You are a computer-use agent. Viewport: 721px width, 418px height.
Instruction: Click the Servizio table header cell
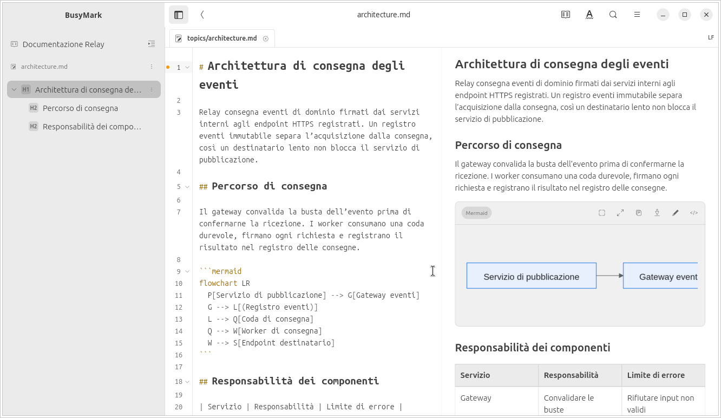497,375
